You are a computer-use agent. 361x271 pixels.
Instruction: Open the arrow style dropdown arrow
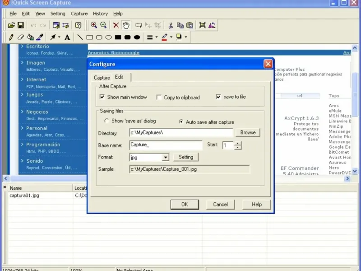tap(59, 37)
